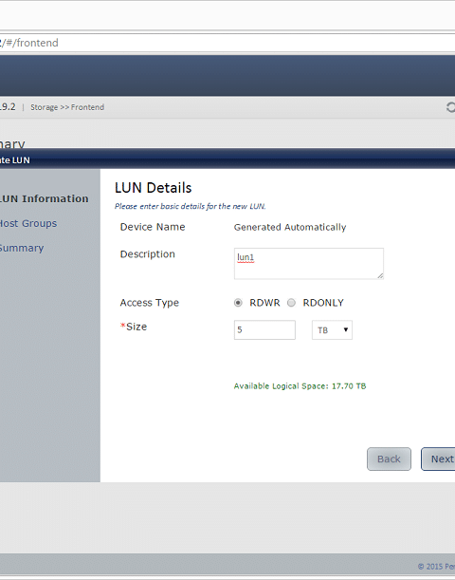The width and height of the screenshot is (455, 580).
Task: Select the RDWR access type radio button
Action: [238, 303]
